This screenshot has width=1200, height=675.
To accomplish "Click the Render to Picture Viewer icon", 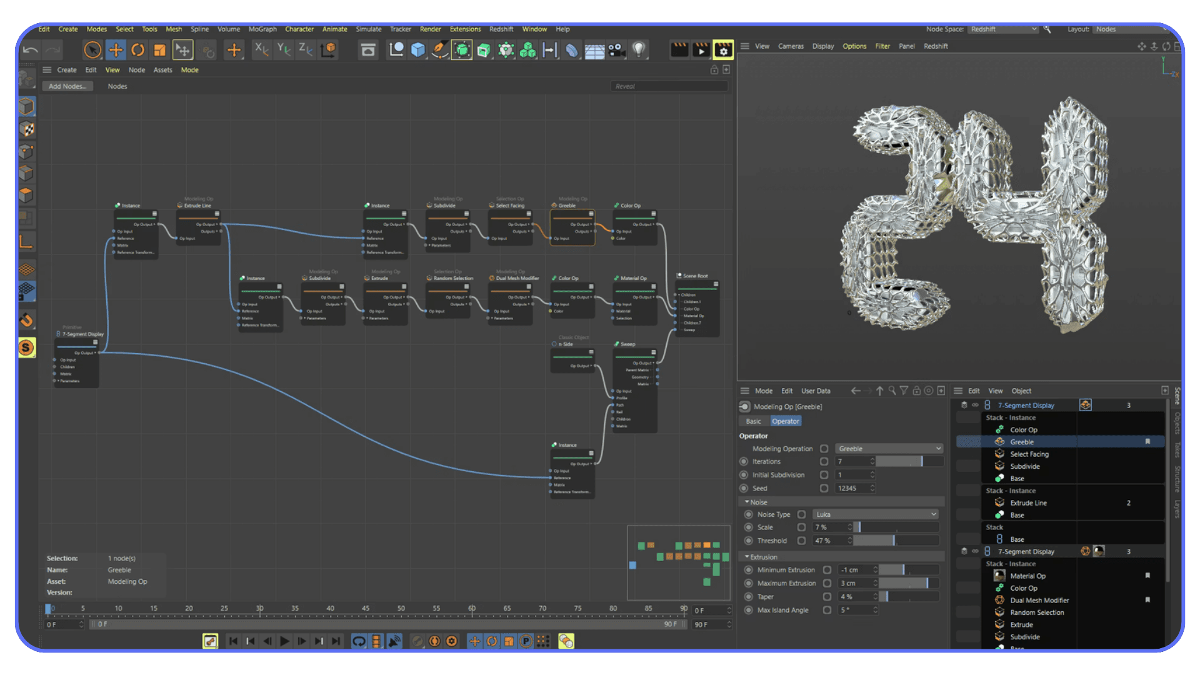I will tap(701, 50).
